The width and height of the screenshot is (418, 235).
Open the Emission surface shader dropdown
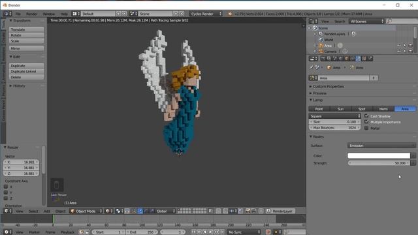coord(381,146)
